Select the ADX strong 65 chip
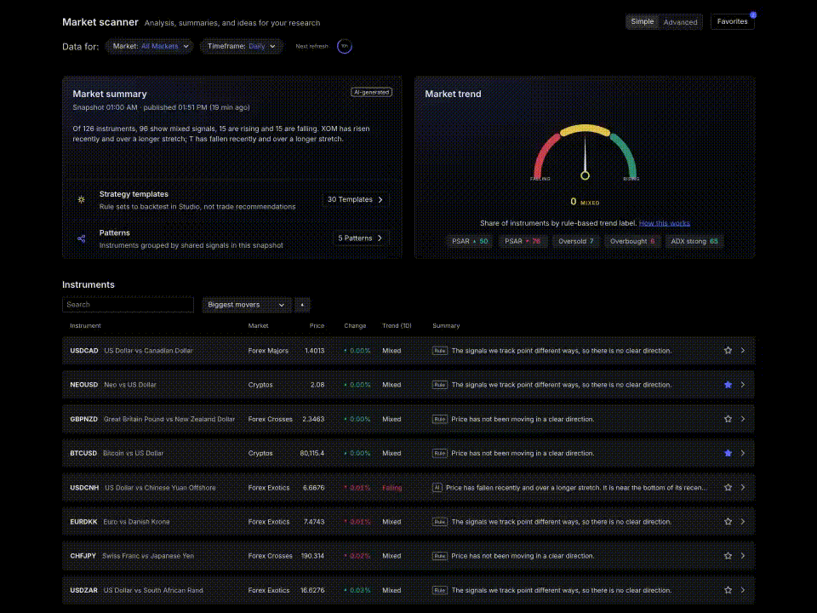This screenshot has height=613, width=817. point(694,241)
